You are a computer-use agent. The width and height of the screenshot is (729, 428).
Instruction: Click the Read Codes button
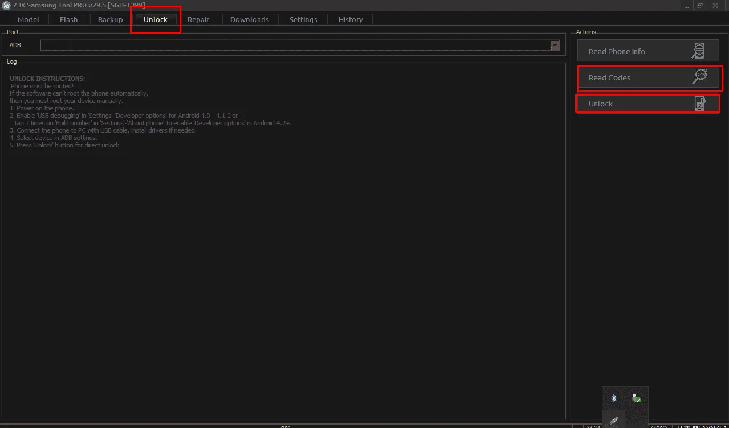coord(647,77)
